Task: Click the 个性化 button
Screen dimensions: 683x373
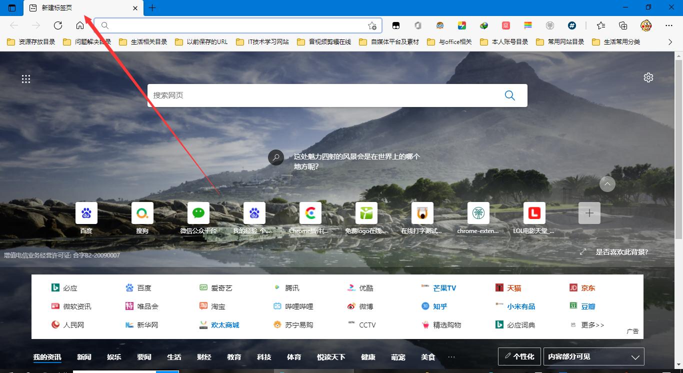Action: point(519,356)
